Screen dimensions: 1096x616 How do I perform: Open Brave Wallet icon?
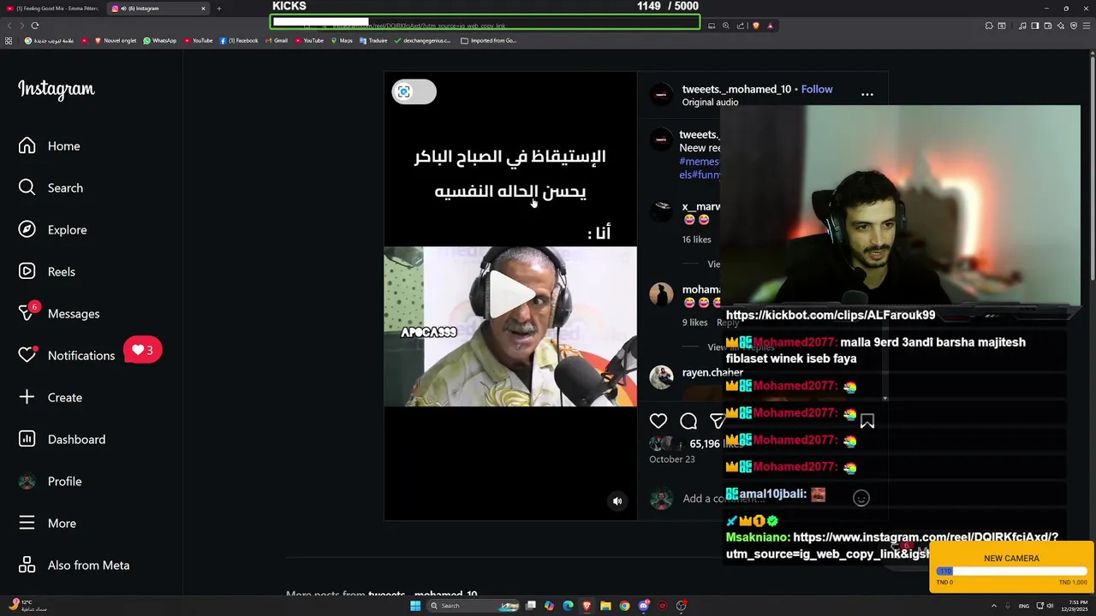click(x=1048, y=26)
